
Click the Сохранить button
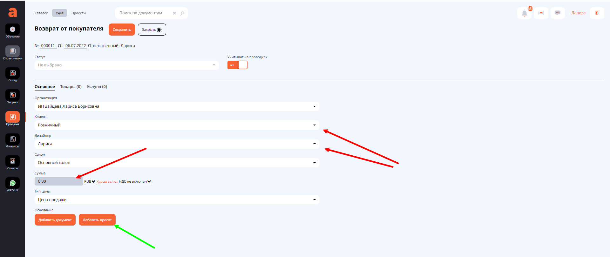122,30
